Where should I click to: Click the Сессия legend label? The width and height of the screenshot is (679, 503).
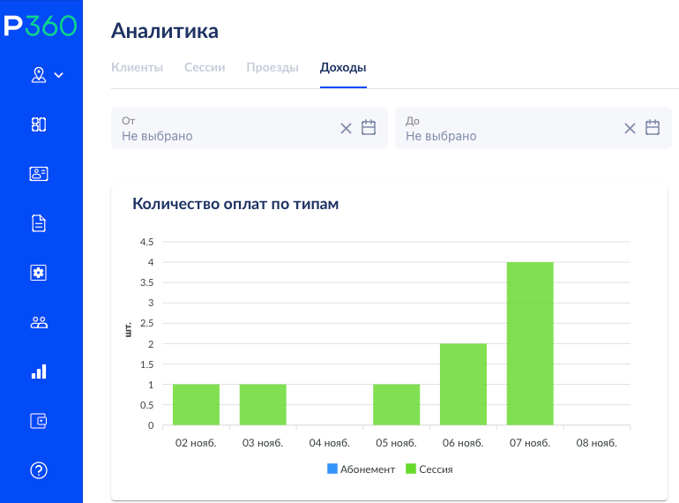(x=436, y=469)
